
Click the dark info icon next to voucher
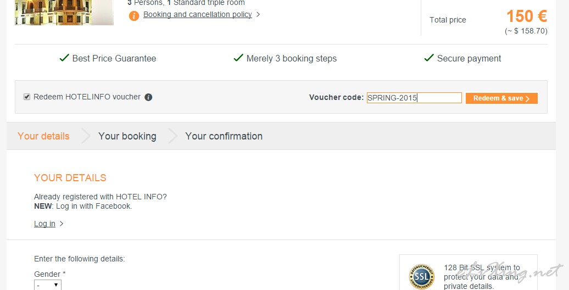tap(148, 97)
